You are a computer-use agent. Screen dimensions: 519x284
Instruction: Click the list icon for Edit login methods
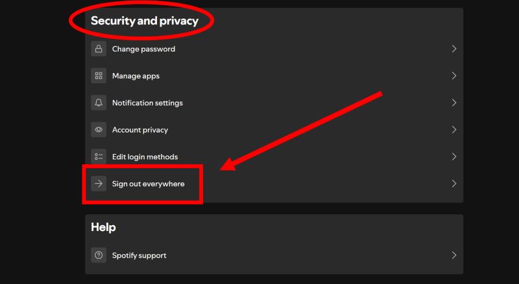coord(99,157)
